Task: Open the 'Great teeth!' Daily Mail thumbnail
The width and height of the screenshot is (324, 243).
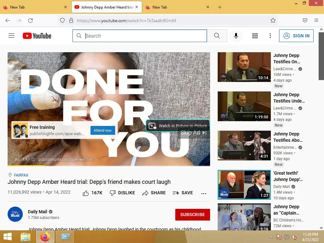Action: tap(244, 185)
